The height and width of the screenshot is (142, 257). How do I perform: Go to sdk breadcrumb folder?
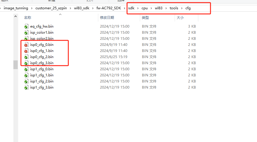pos(131,8)
